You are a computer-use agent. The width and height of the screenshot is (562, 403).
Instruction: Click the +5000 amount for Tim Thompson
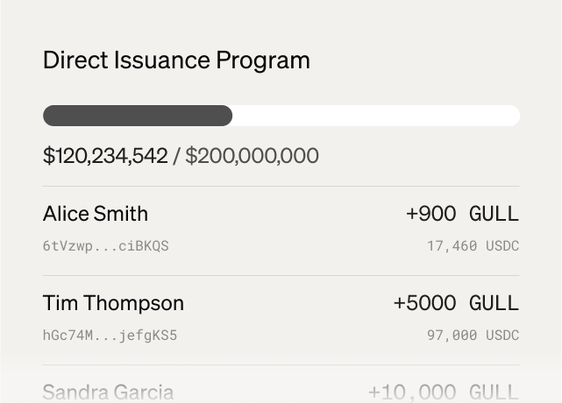pos(424,303)
